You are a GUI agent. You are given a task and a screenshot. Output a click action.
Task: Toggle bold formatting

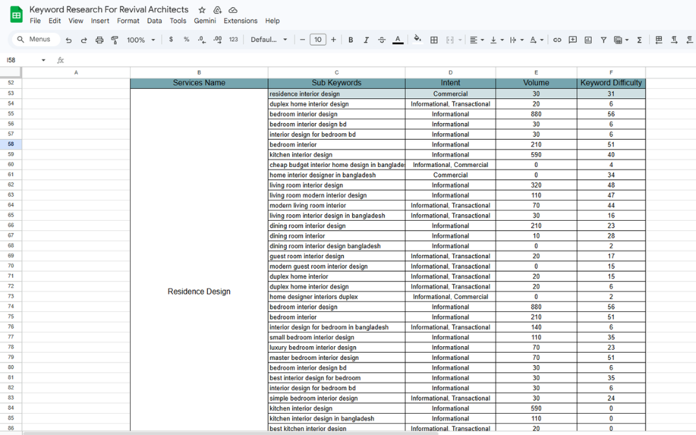[x=351, y=40]
